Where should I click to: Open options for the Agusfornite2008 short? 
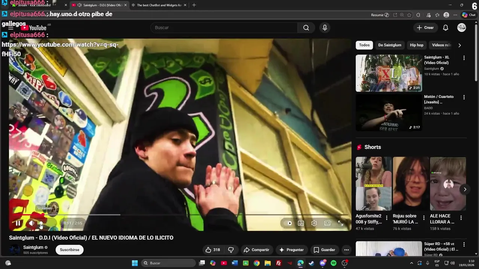387,218
